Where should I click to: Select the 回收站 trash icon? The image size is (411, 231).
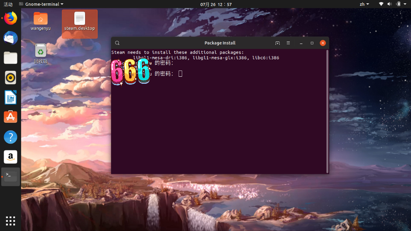pyautogui.click(x=41, y=53)
